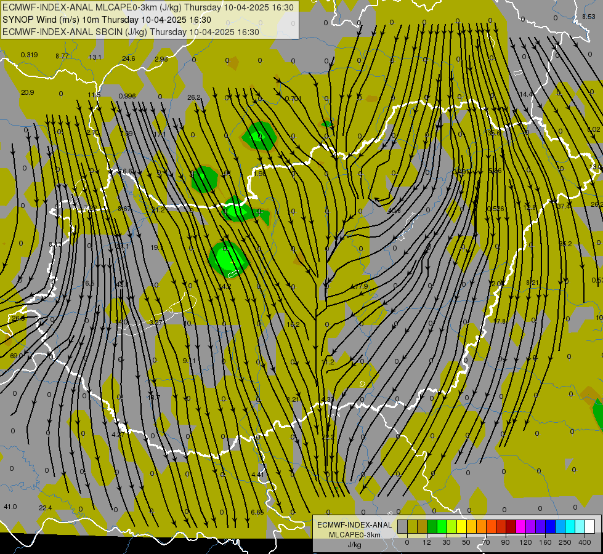This screenshot has width=603, height=554.
Task: Click the '70' tick label on the color scale
Action: pos(486,542)
